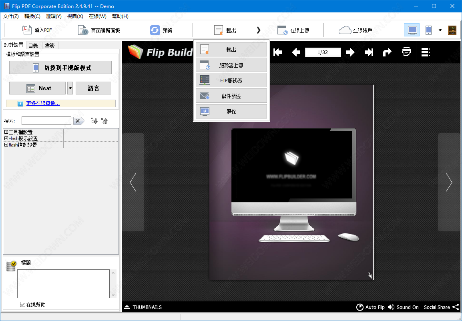Open the 轉換(C) menu
The image size is (462, 321).
[32, 16]
